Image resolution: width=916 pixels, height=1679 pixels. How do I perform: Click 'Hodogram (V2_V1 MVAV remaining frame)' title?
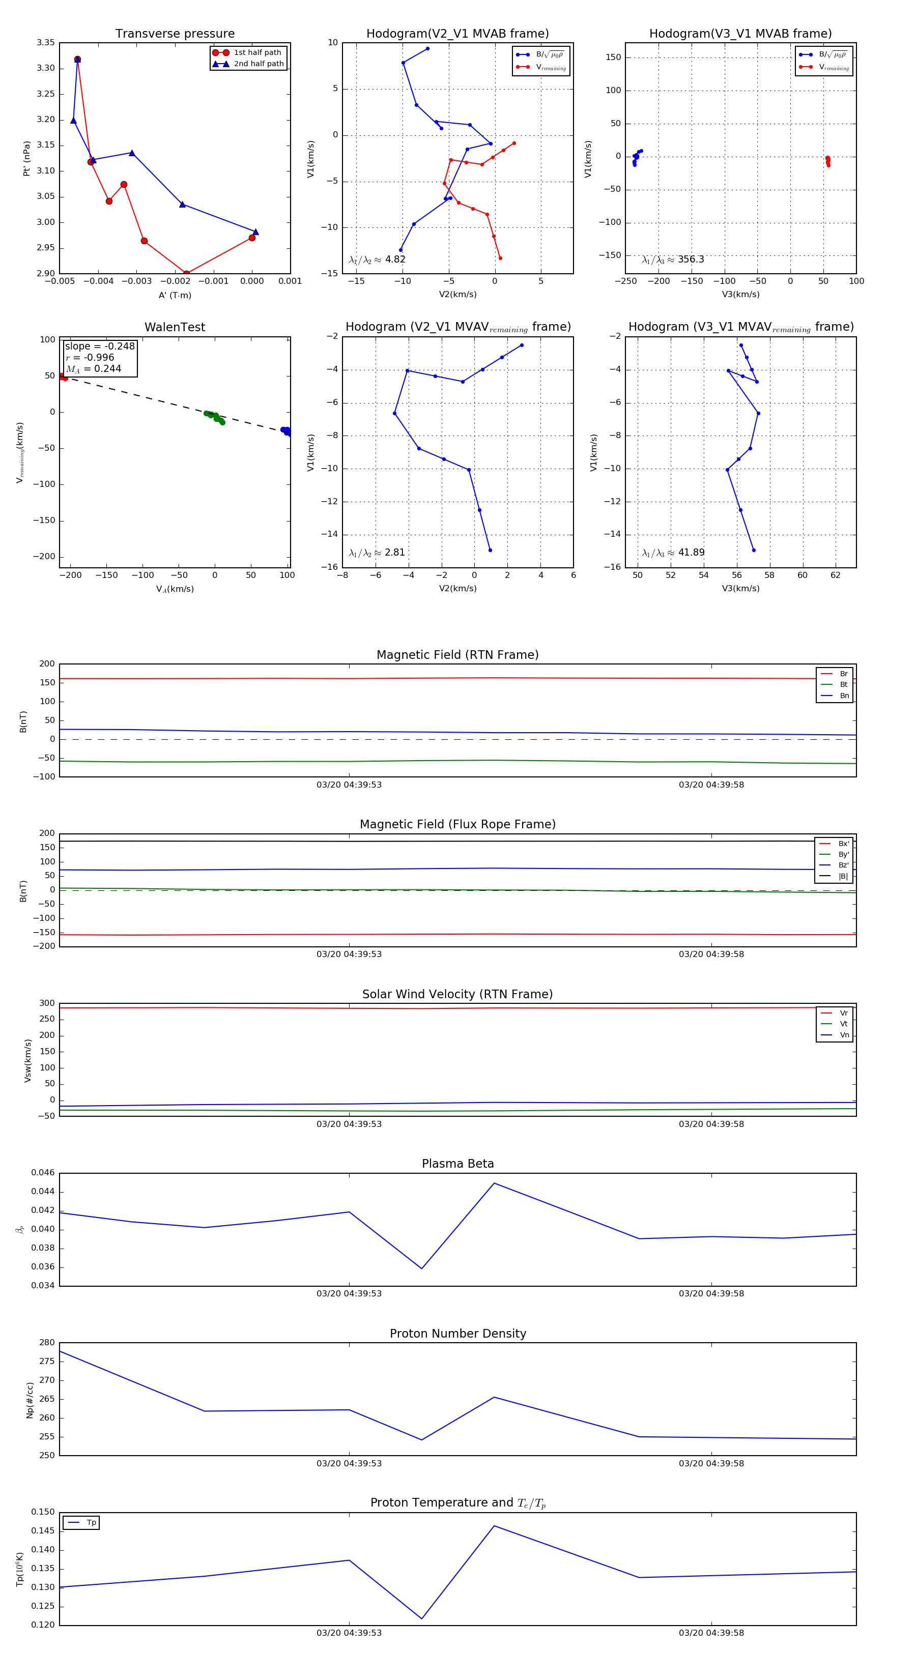click(x=457, y=327)
